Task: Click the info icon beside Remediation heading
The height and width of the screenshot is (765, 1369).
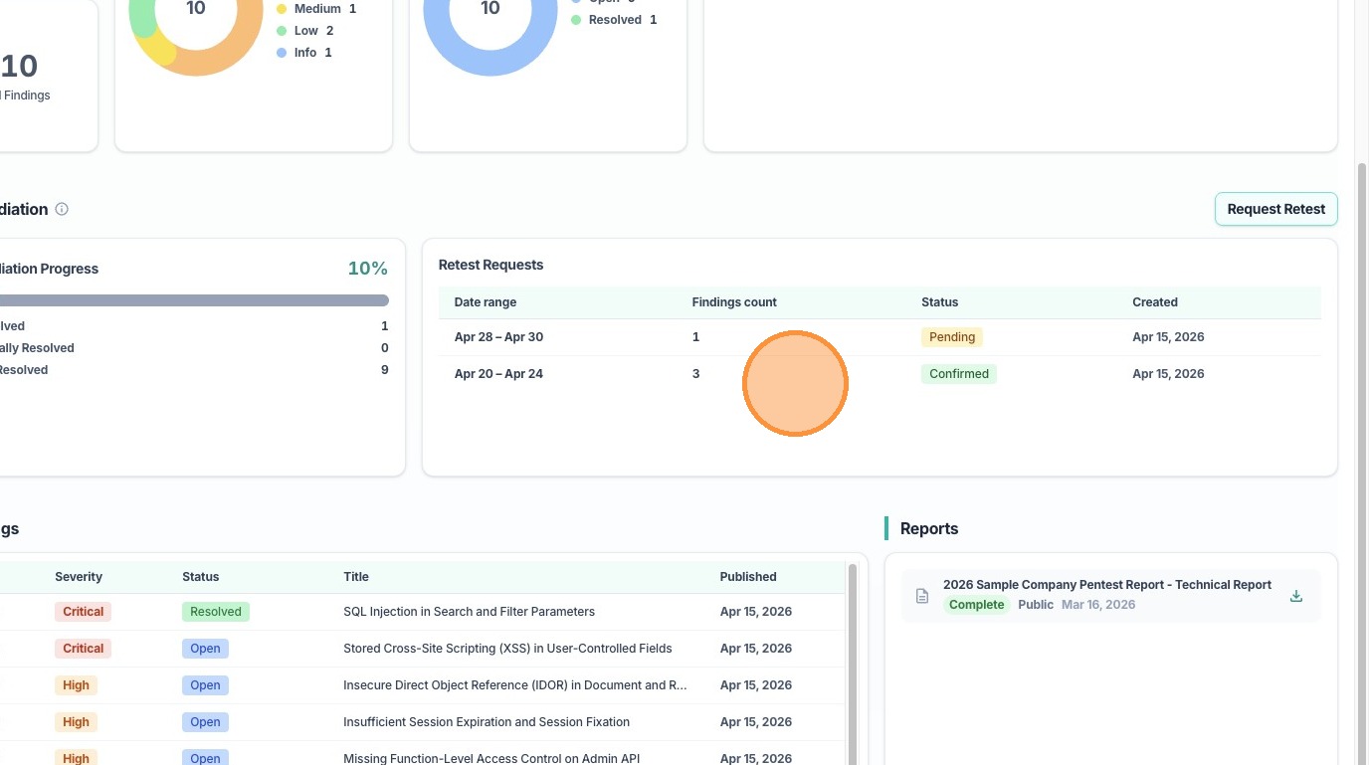Action: pyautogui.click(x=62, y=209)
